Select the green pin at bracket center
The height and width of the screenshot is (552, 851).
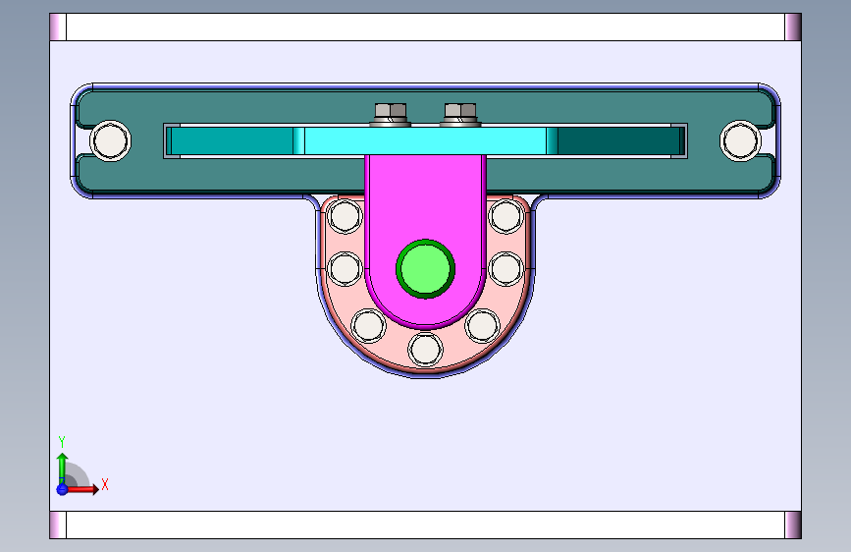click(x=426, y=269)
